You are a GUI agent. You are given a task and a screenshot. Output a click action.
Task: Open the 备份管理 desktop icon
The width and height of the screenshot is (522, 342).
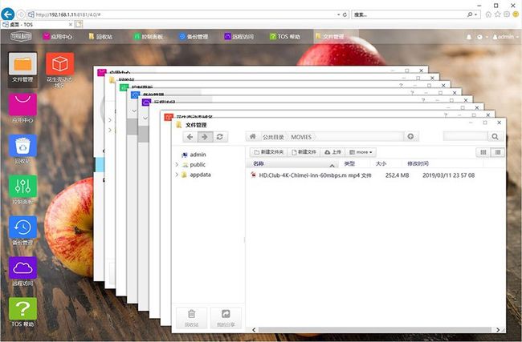pyautogui.click(x=22, y=231)
